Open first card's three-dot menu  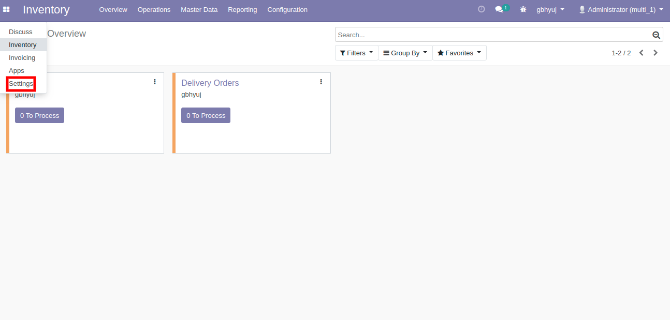[x=155, y=82]
